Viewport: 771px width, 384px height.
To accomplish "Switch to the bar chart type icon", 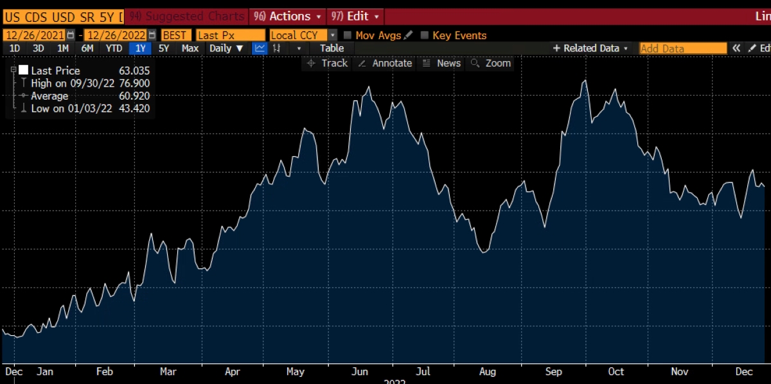I will 278,48.
